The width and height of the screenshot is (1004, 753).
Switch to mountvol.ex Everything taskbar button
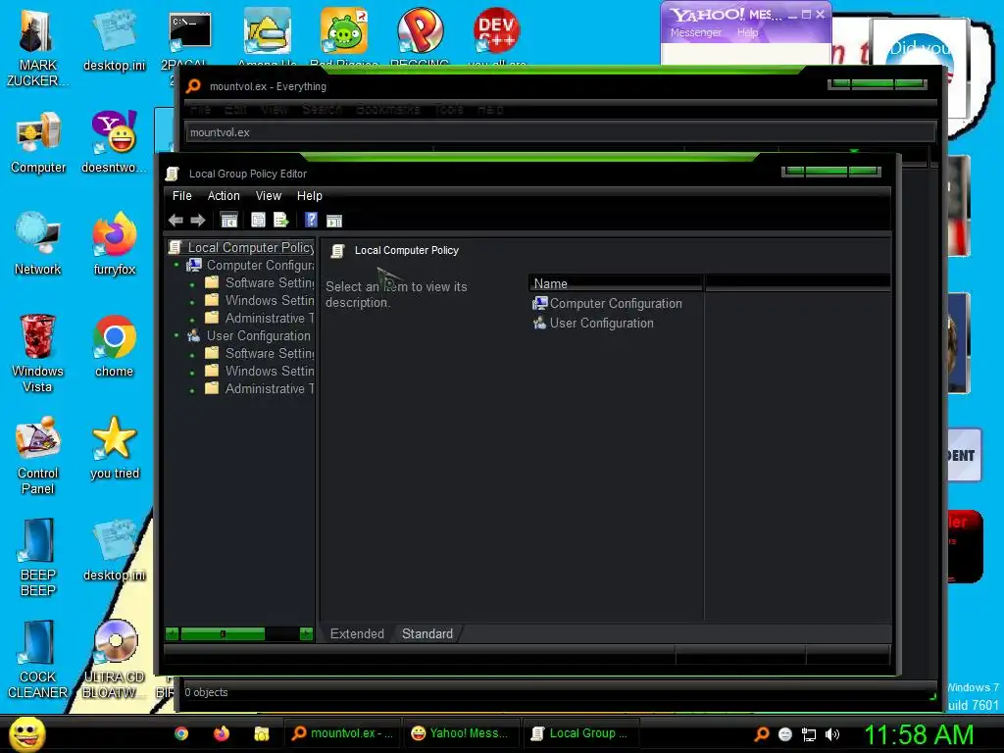(342, 733)
